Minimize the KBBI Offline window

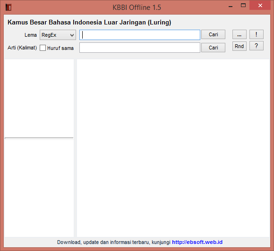[x=231, y=6]
